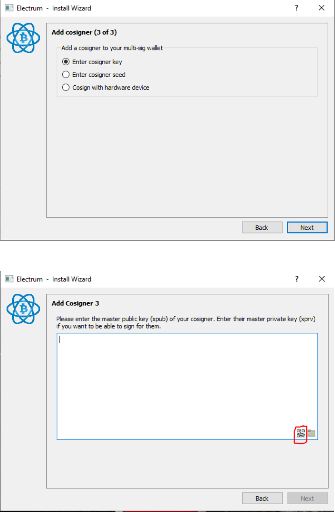The height and width of the screenshot is (512, 335).
Task: Click top window's title bar app icon
Action: (x=9, y=8)
